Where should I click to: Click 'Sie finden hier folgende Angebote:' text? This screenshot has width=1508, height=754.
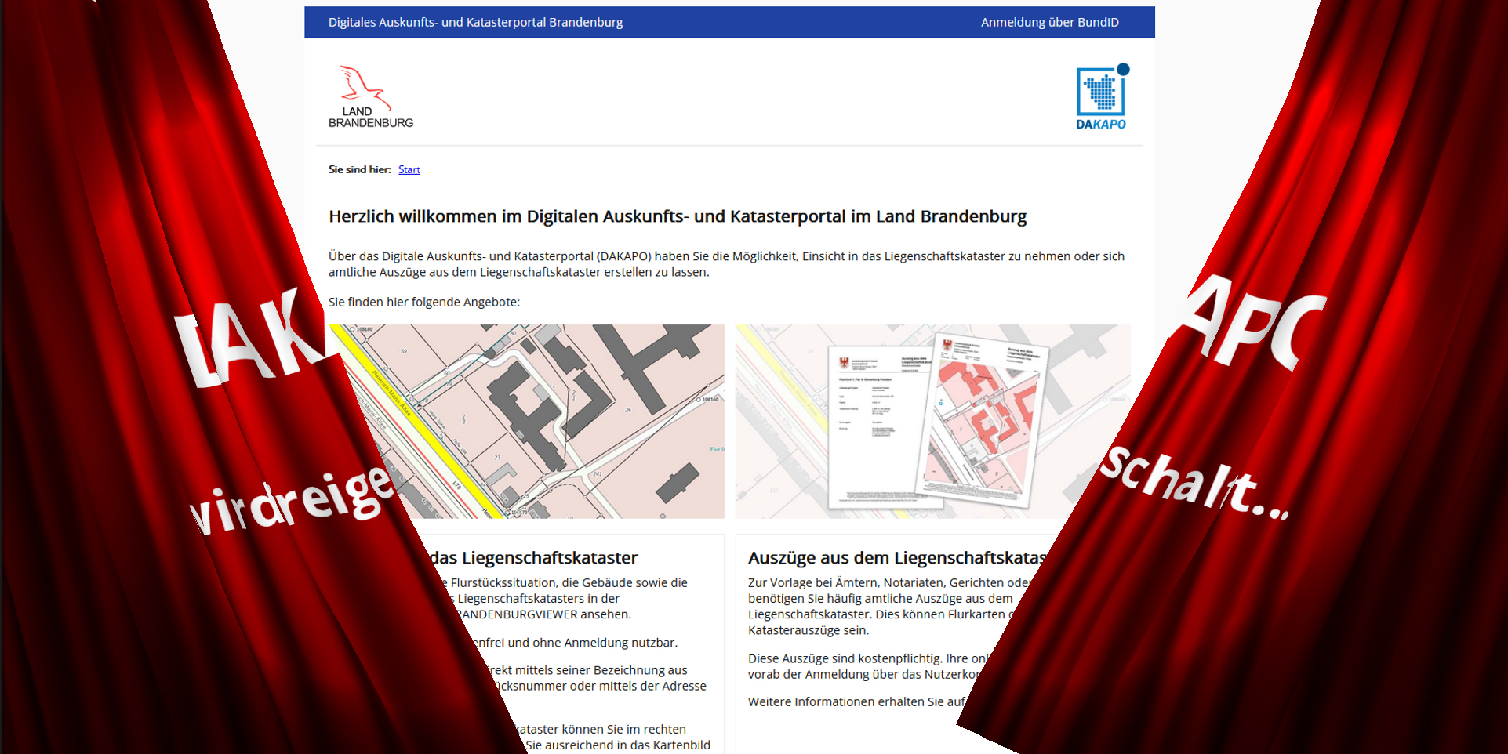click(x=423, y=302)
